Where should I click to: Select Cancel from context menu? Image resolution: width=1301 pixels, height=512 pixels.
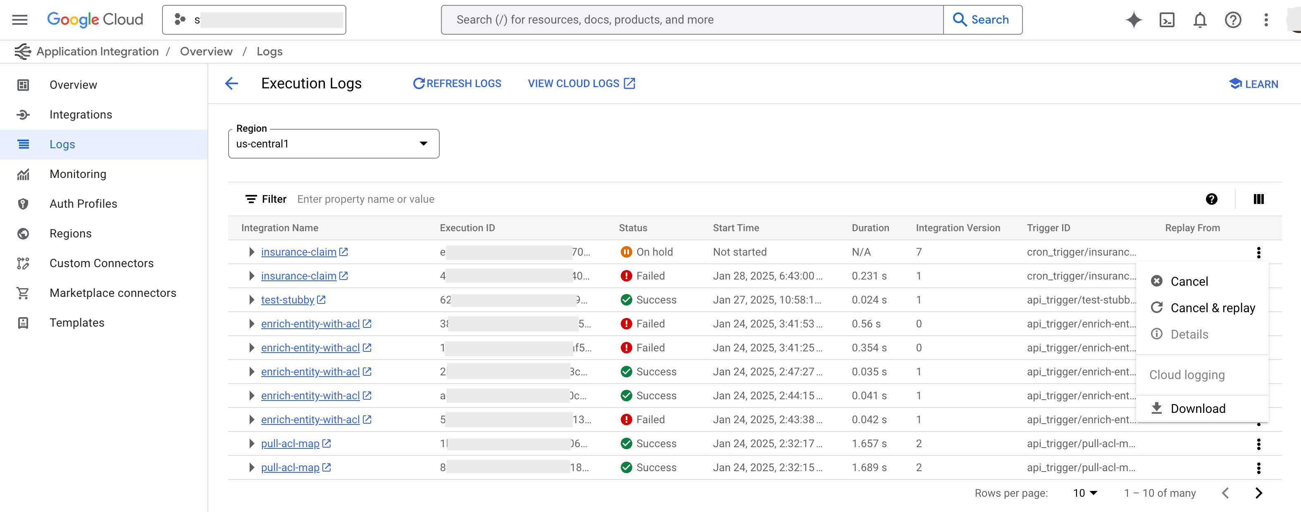(x=1189, y=281)
